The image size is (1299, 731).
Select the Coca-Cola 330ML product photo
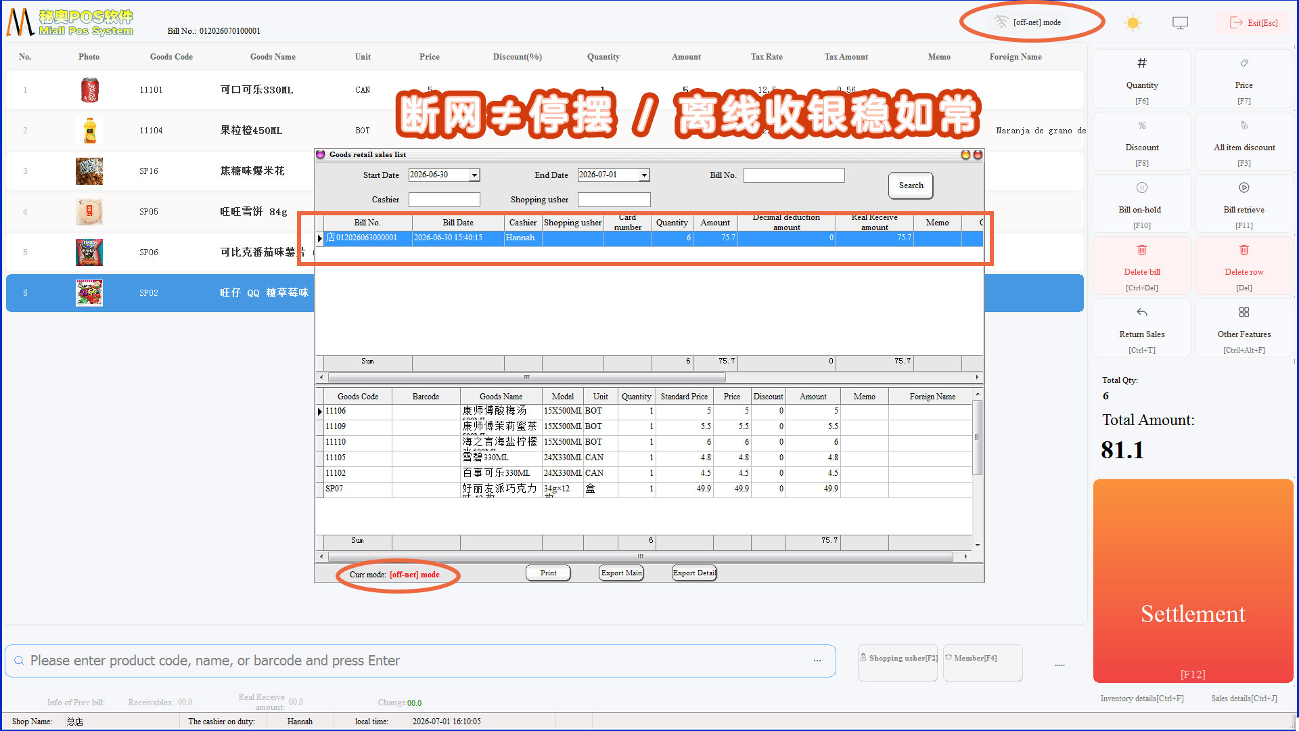click(x=89, y=90)
